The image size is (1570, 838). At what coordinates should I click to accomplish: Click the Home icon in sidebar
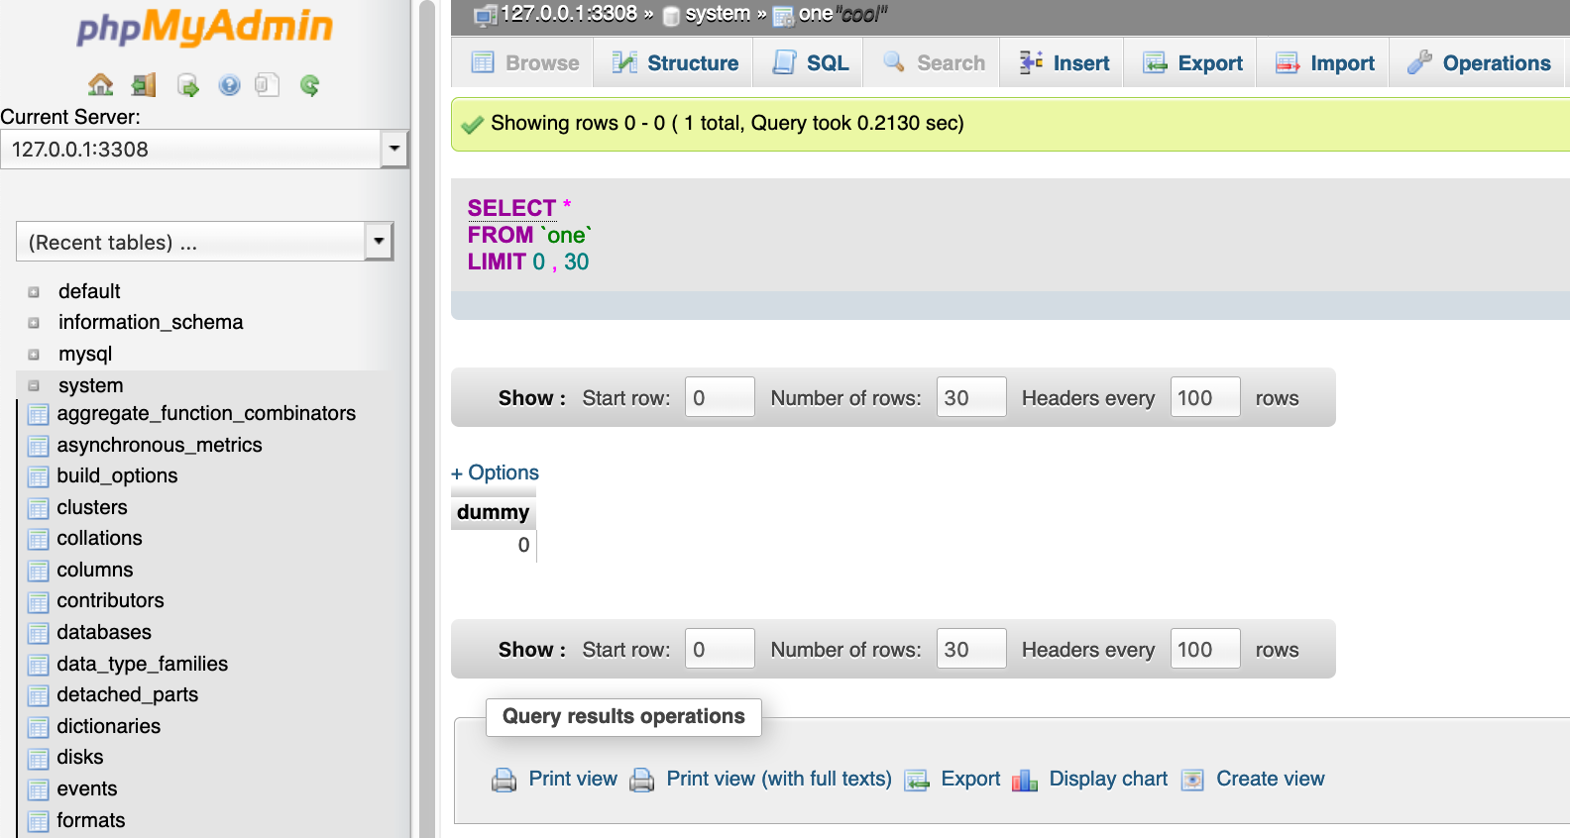tap(100, 85)
